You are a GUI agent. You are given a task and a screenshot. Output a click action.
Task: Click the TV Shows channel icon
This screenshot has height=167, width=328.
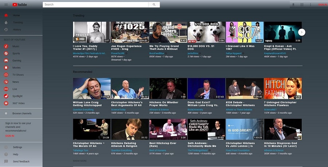pyautogui.click(x=6, y=75)
